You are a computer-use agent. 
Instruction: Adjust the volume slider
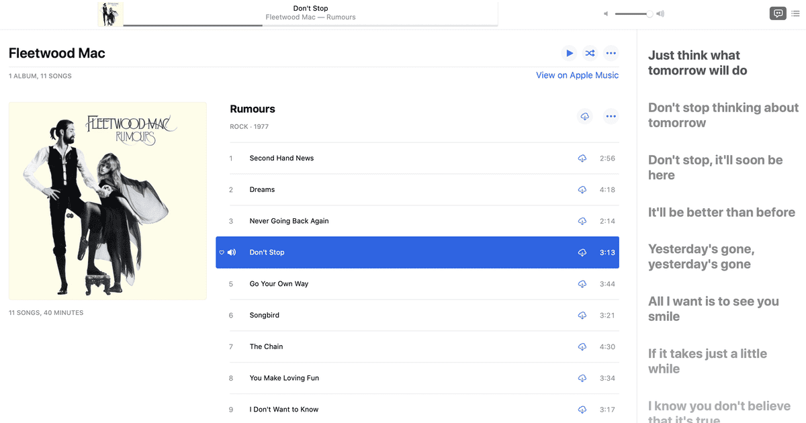(x=633, y=13)
